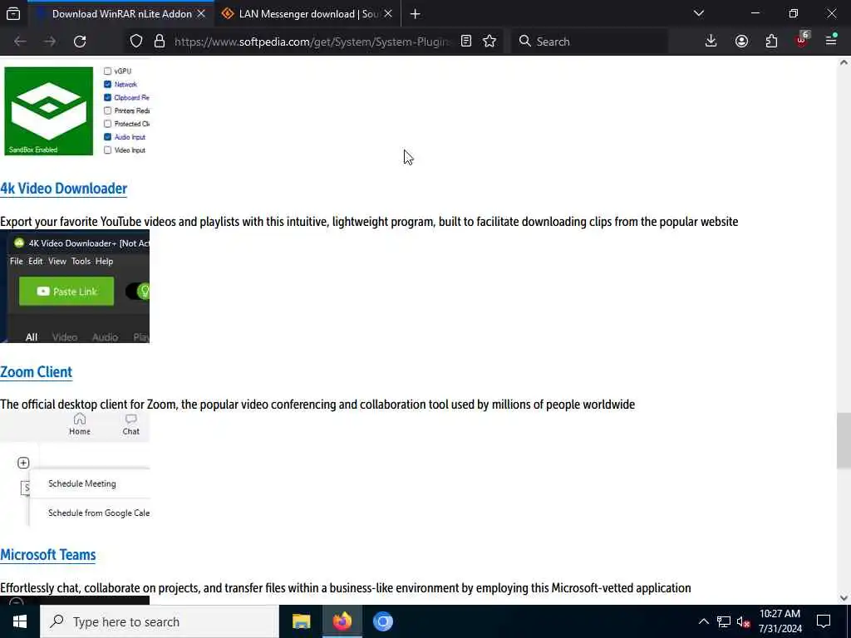Click the page scrollbar up arrow

(x=844, y=62)
